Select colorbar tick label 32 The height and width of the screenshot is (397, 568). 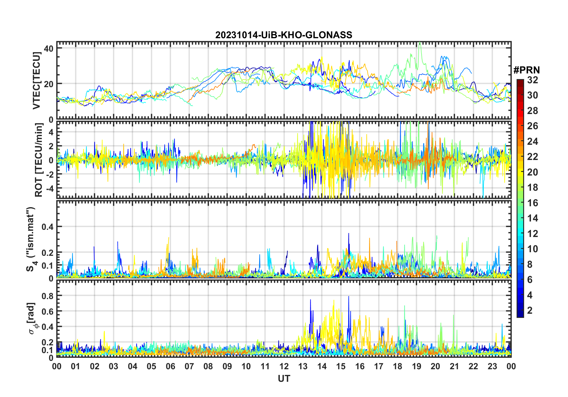pyautogui.click(x=532, y=80)
